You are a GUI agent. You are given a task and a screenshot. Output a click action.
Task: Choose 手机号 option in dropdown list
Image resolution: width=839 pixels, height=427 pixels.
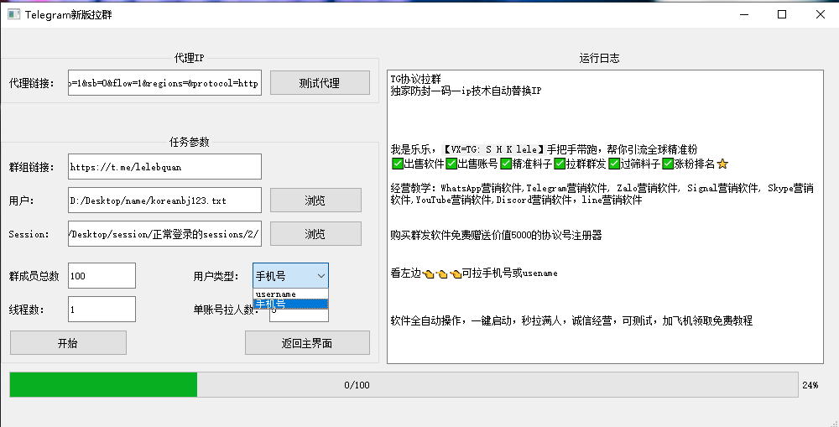(x=290, y=304)
